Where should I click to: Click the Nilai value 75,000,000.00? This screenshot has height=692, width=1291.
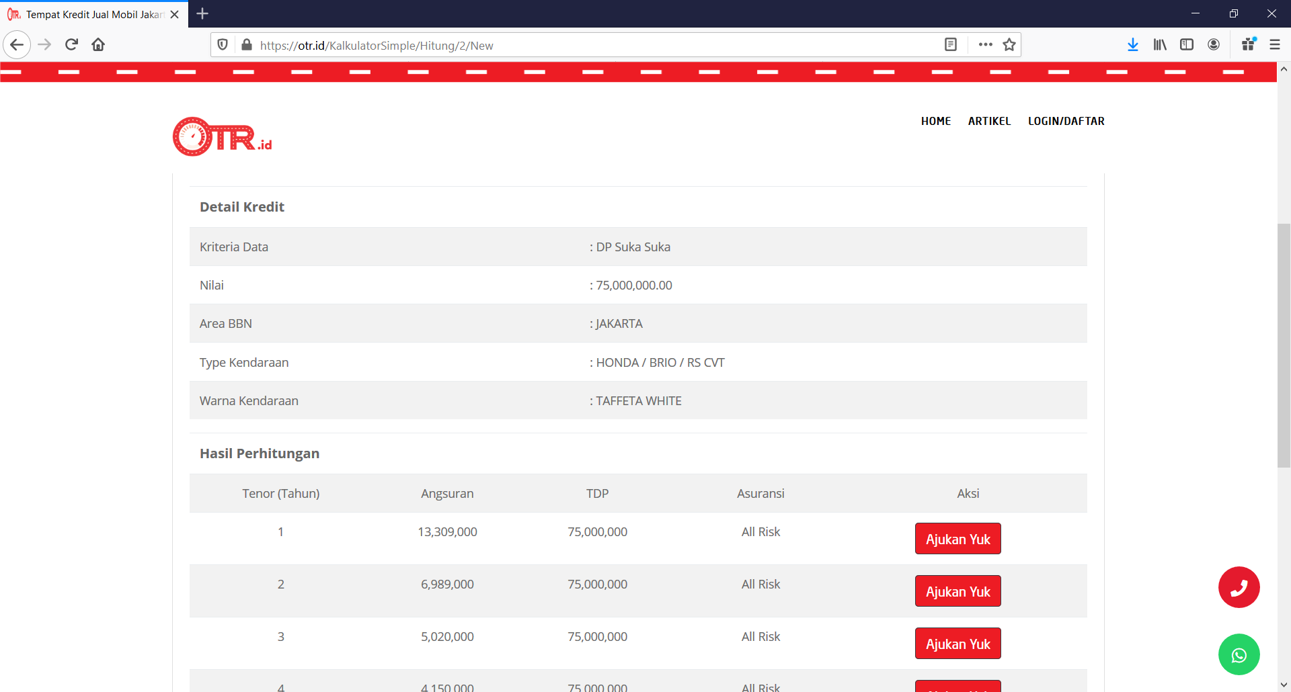(x=634, y=286)
